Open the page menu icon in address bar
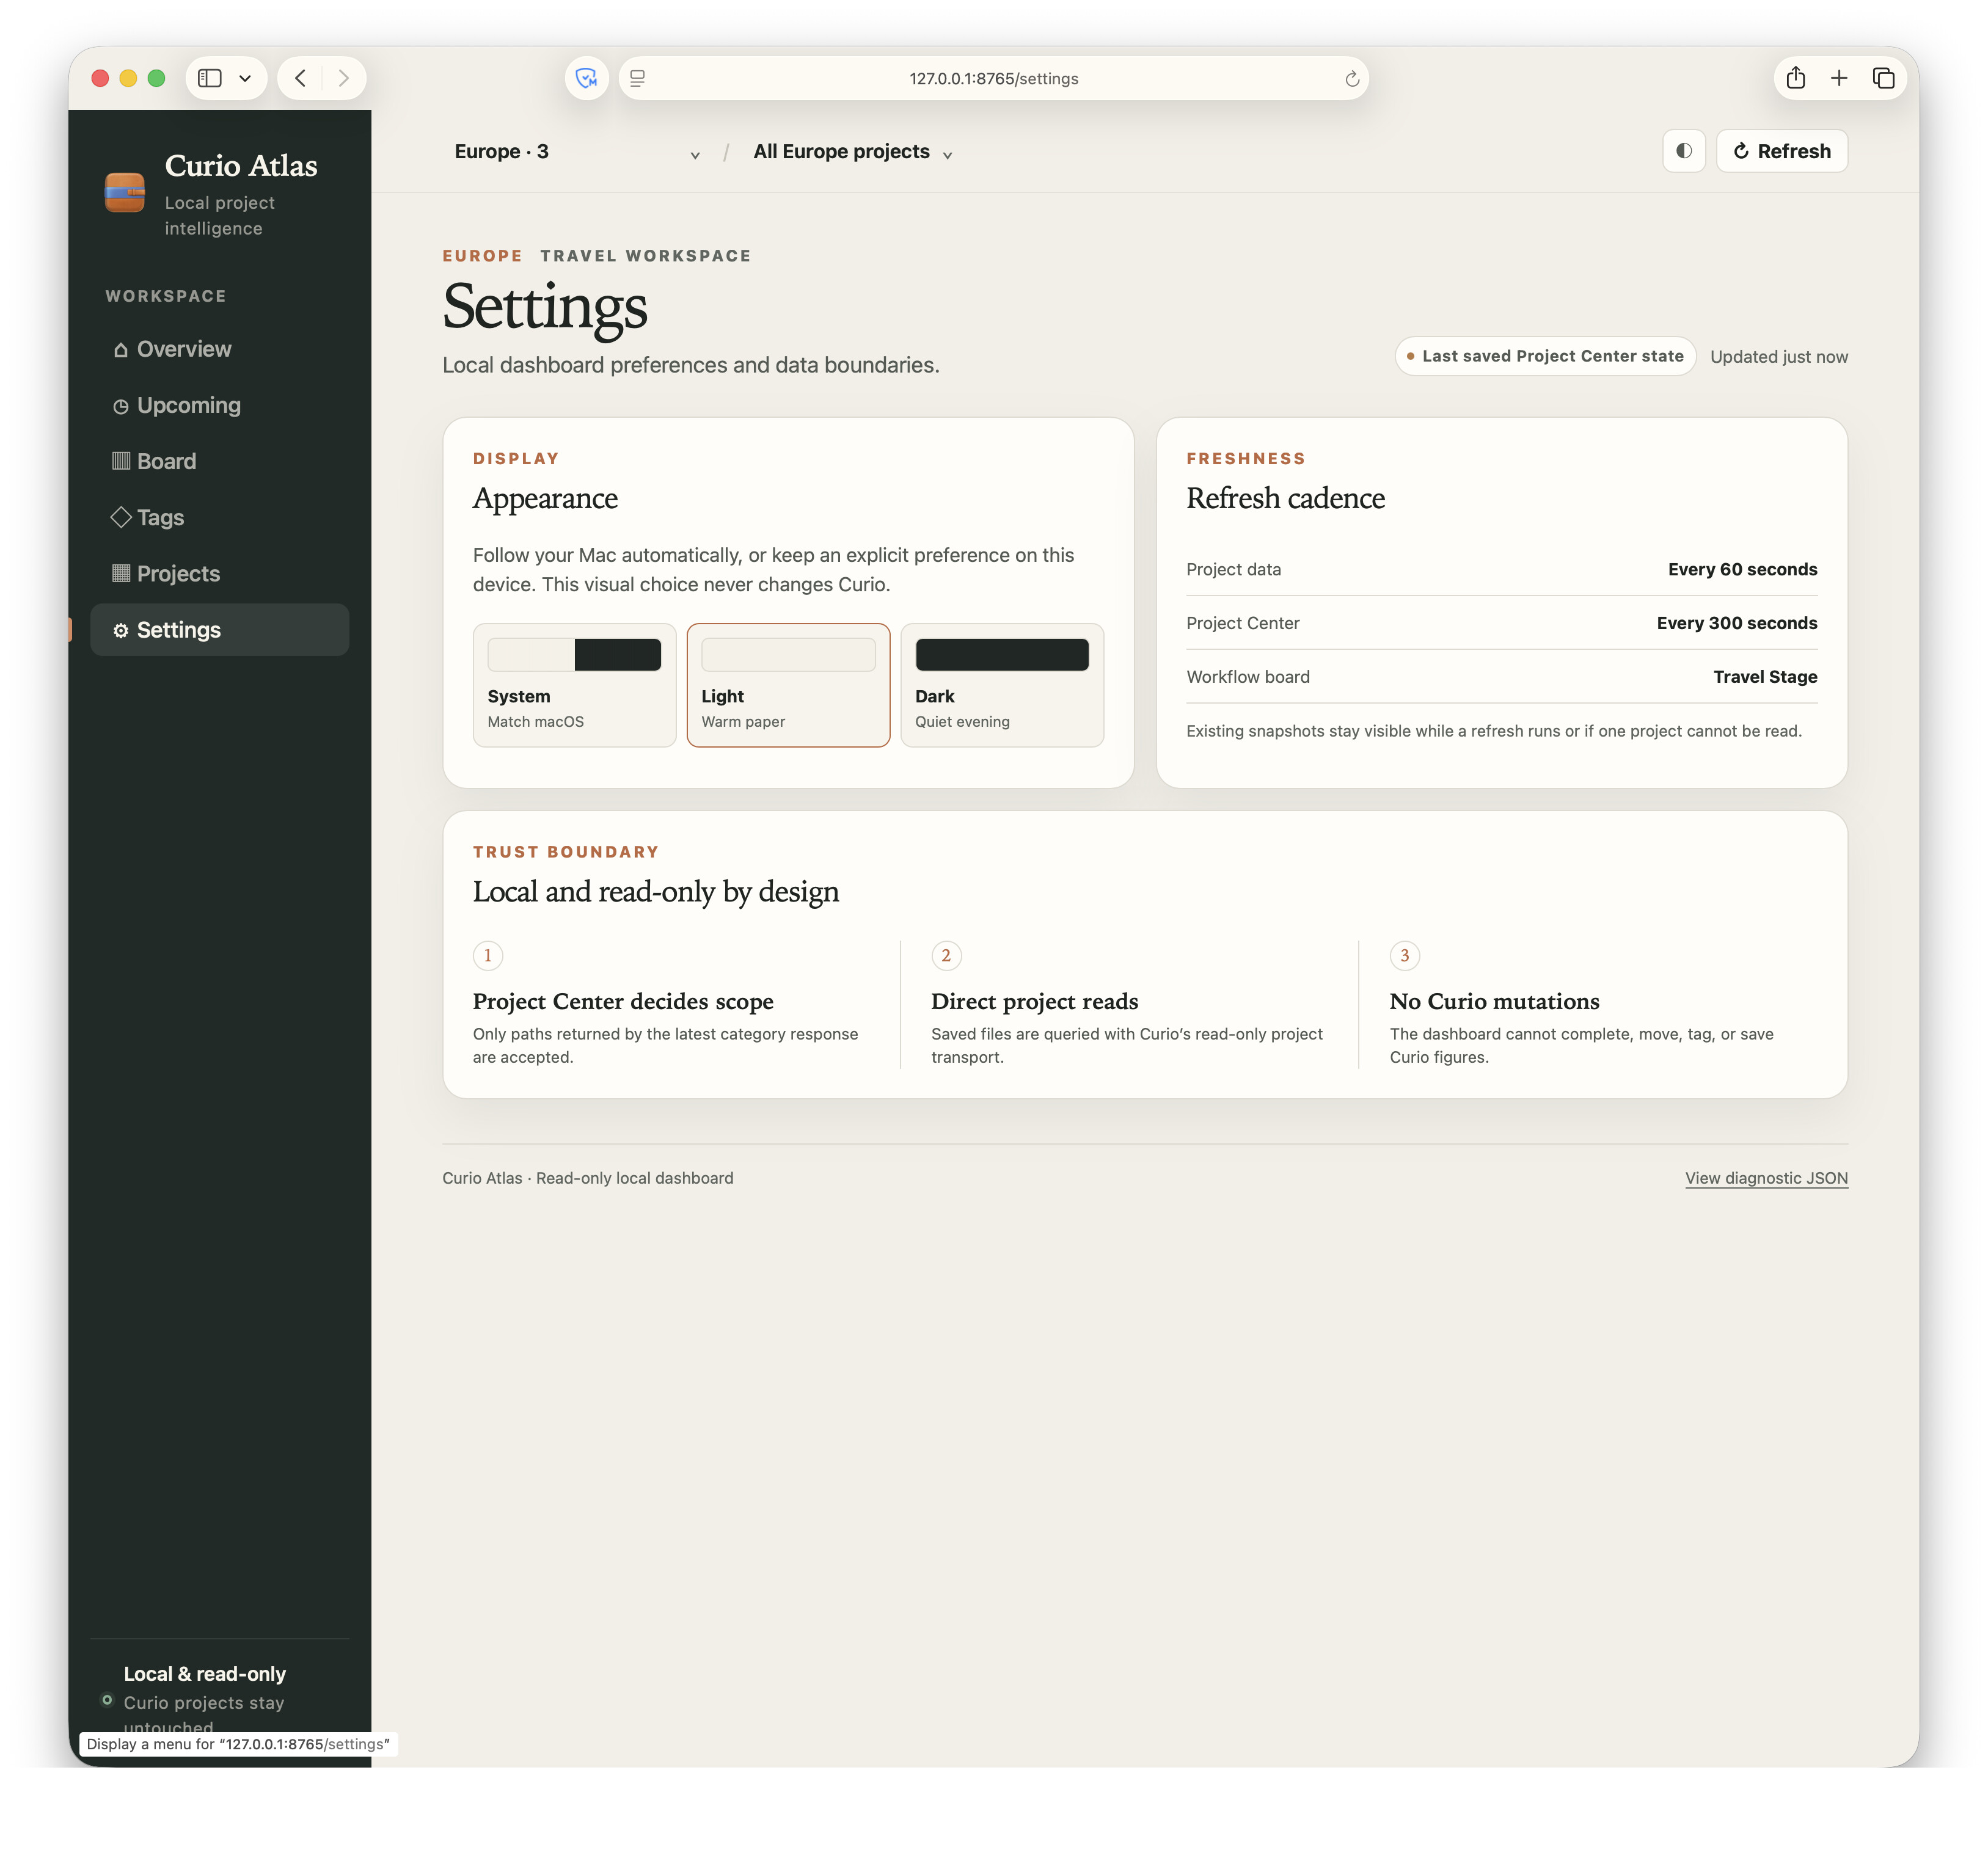 click(637, 78)
